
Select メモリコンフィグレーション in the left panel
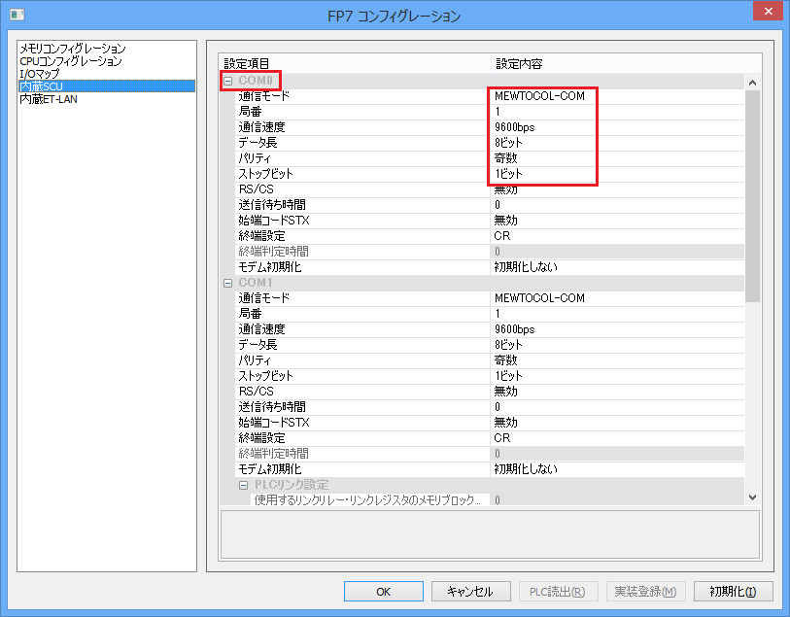pyautogui.click(x=70, y=49)
